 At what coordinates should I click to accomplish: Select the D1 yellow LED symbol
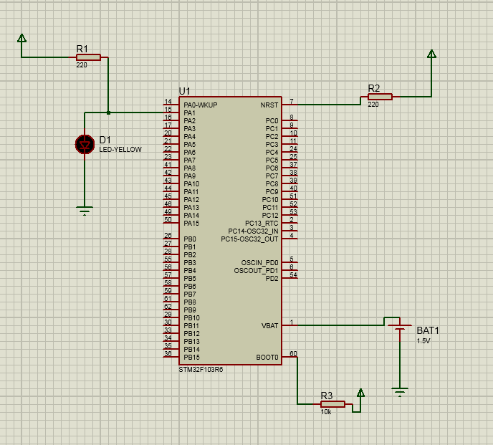point(85,144)
